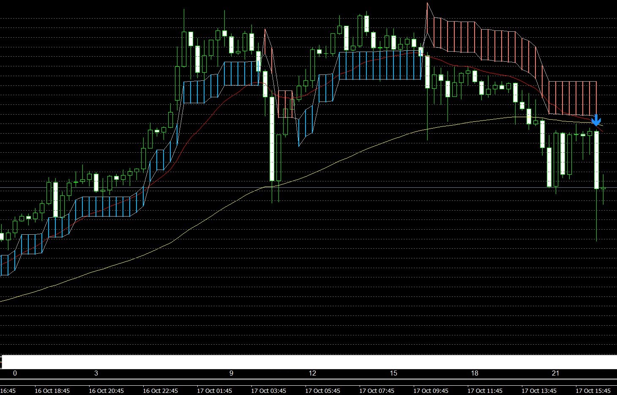This screenshot has height=395, width=617.
Task: Click the hour marker labeled 9
Action: pos(231,373)
